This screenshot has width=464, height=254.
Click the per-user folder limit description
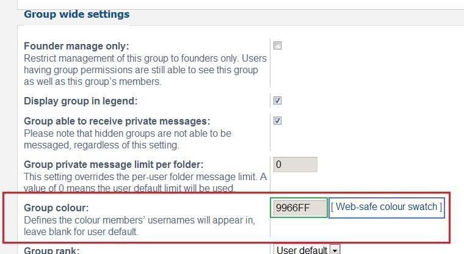click(145, 183)
